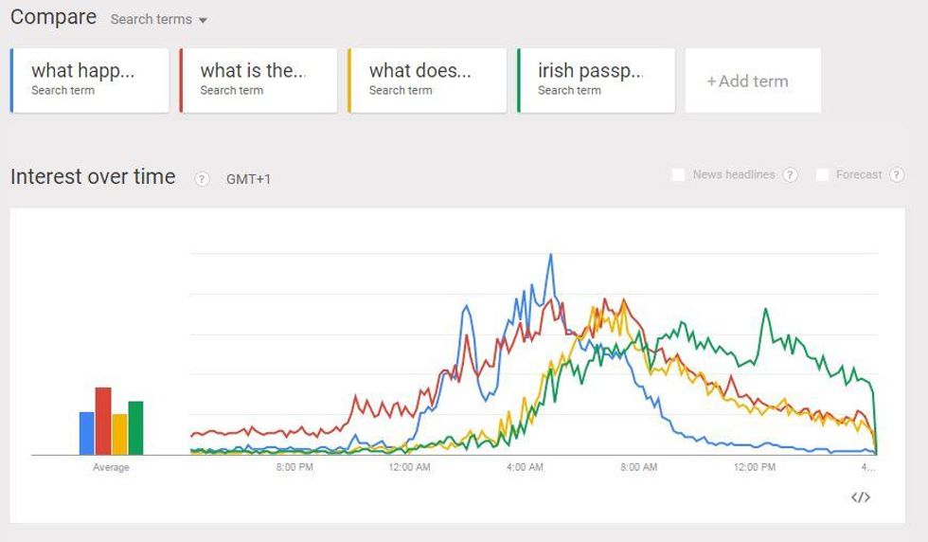Click the red Average bar
The image size is (928, 542).
coord(103,421)
